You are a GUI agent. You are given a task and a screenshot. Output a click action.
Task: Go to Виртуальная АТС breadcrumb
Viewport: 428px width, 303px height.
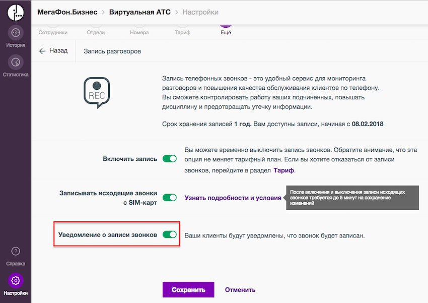coord(140,12)
